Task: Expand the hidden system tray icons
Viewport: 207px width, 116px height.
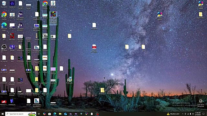Action: 183,114
